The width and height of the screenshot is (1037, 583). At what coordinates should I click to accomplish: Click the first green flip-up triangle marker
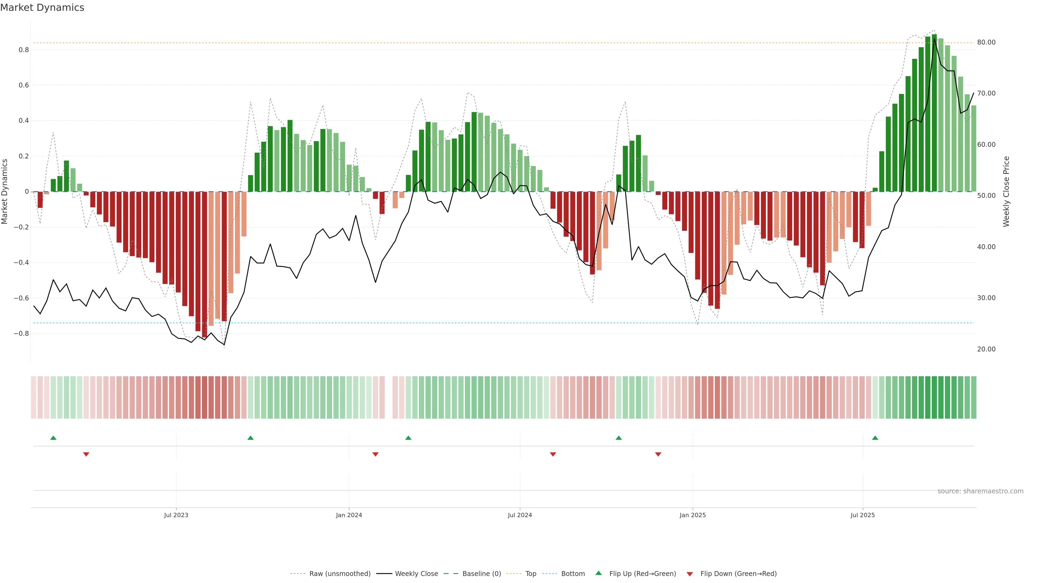(x=53, y=438)
